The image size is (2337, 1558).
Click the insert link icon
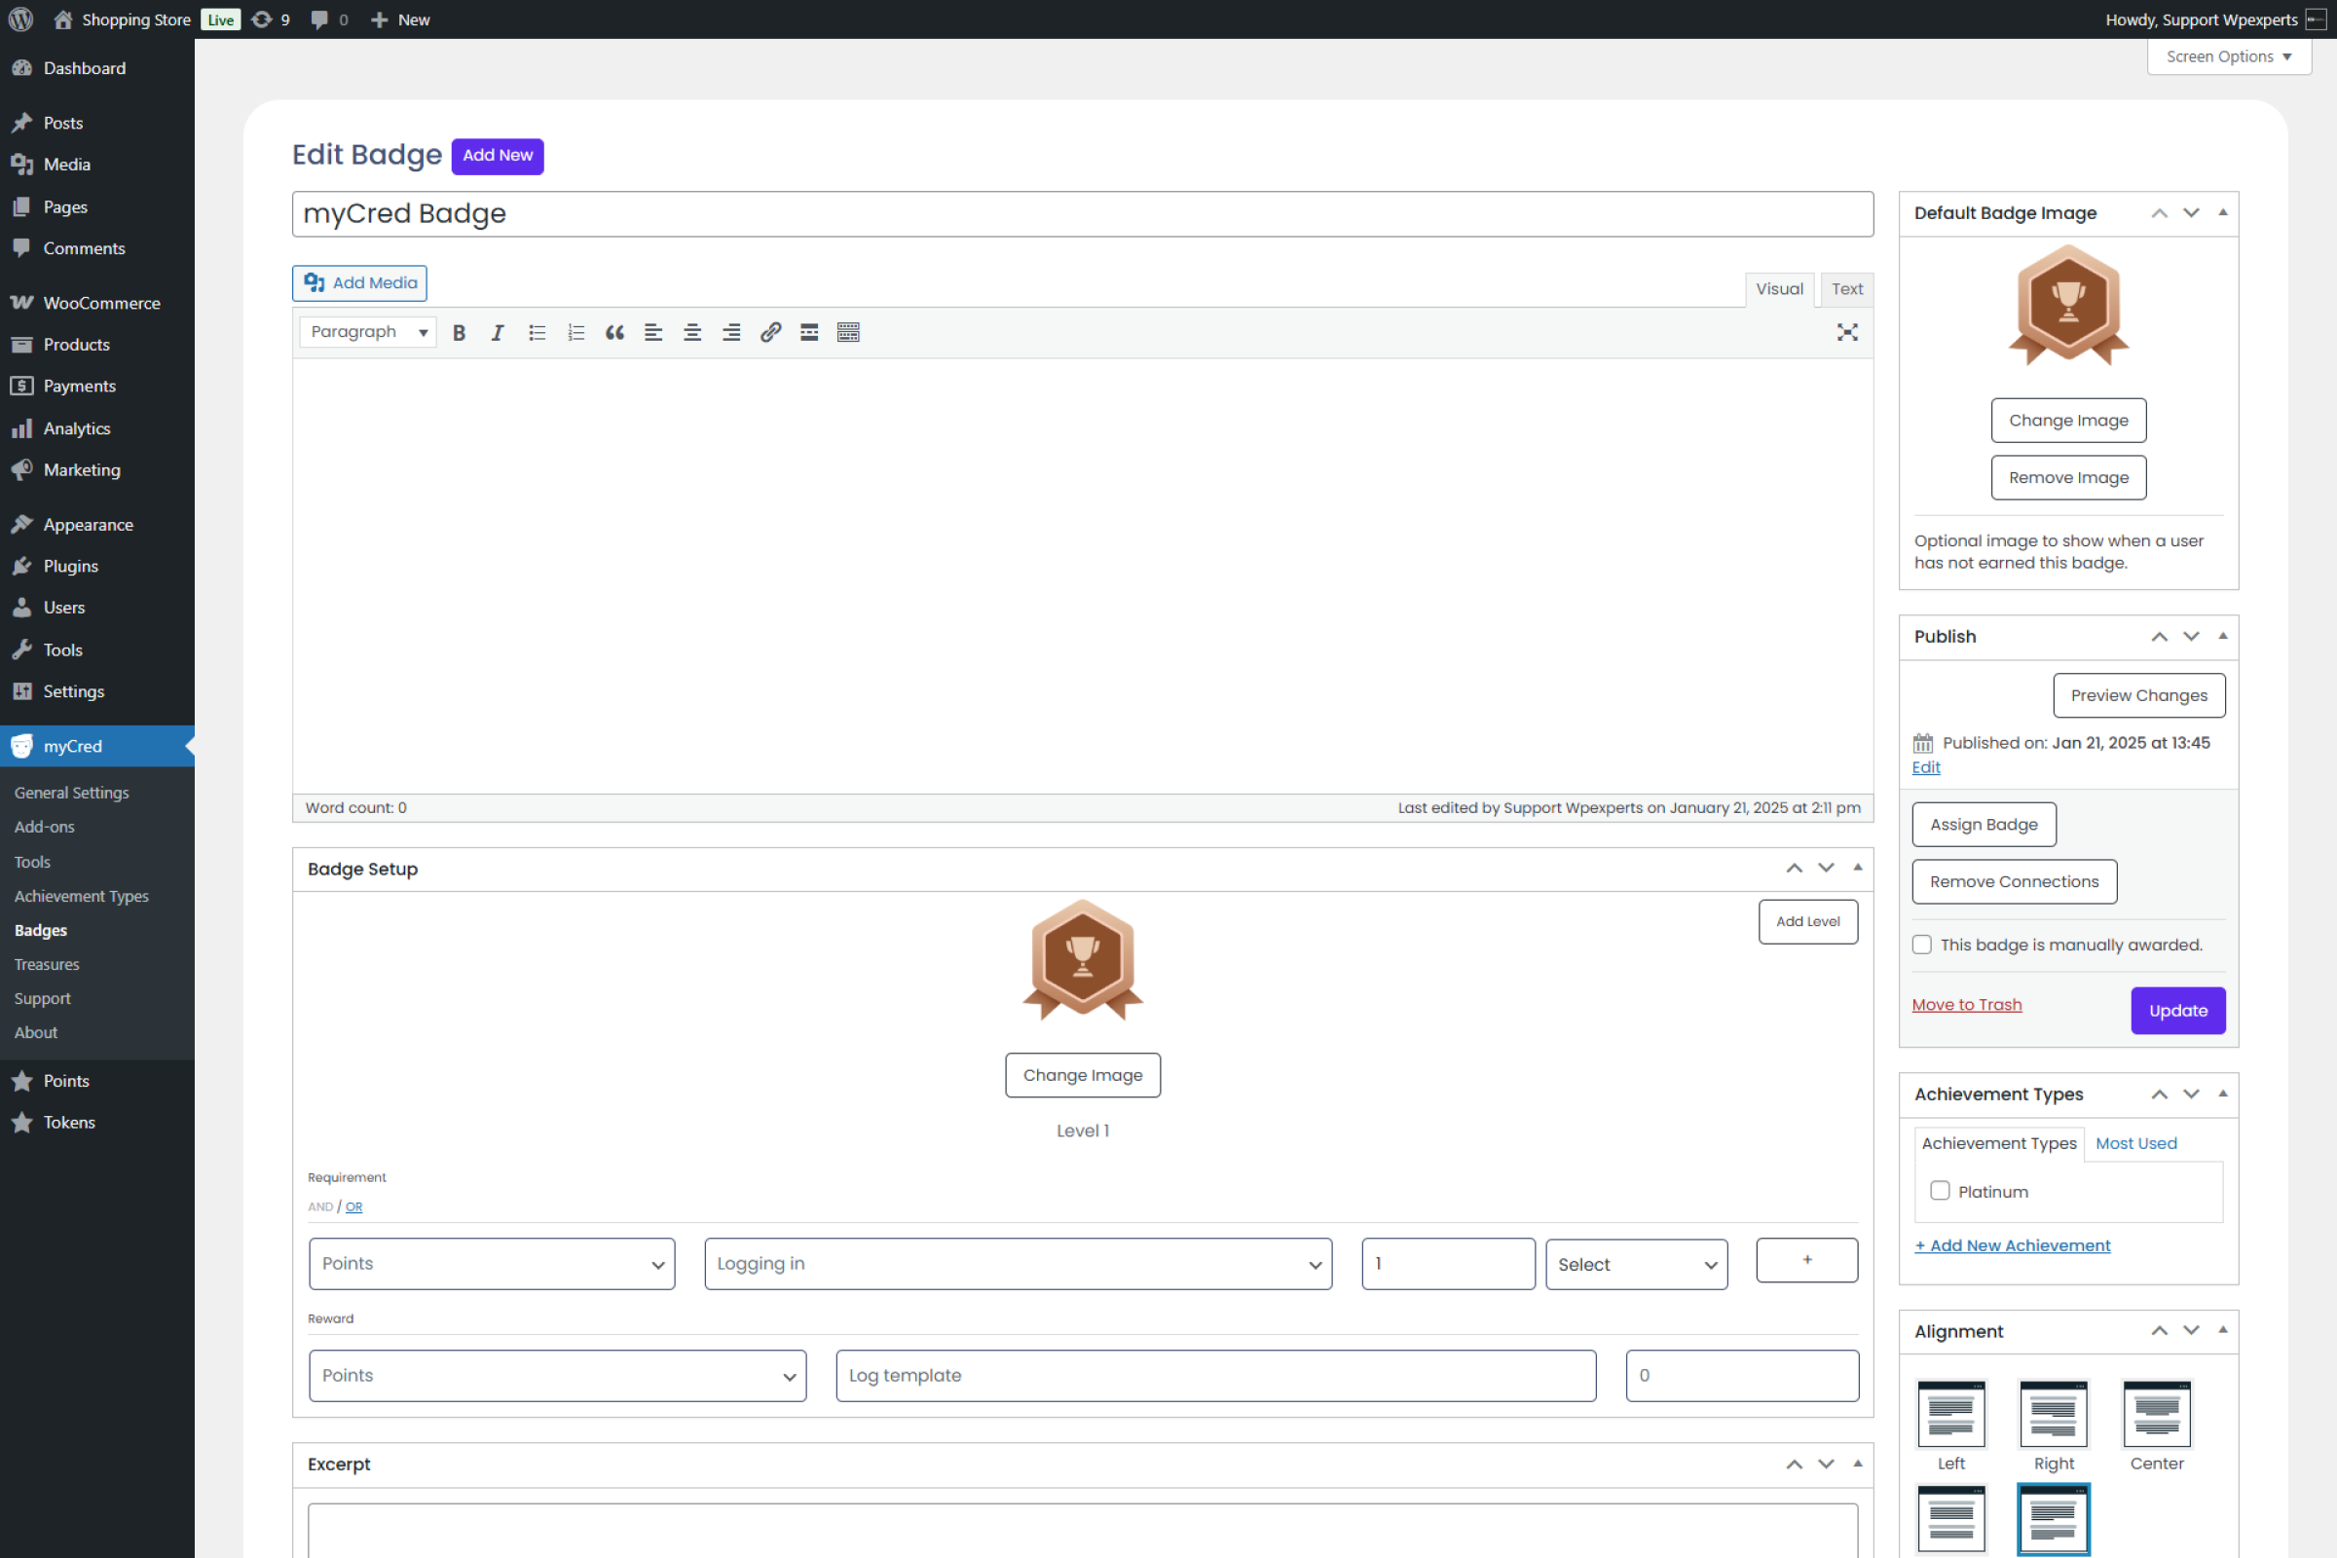(x=770, y=333)
